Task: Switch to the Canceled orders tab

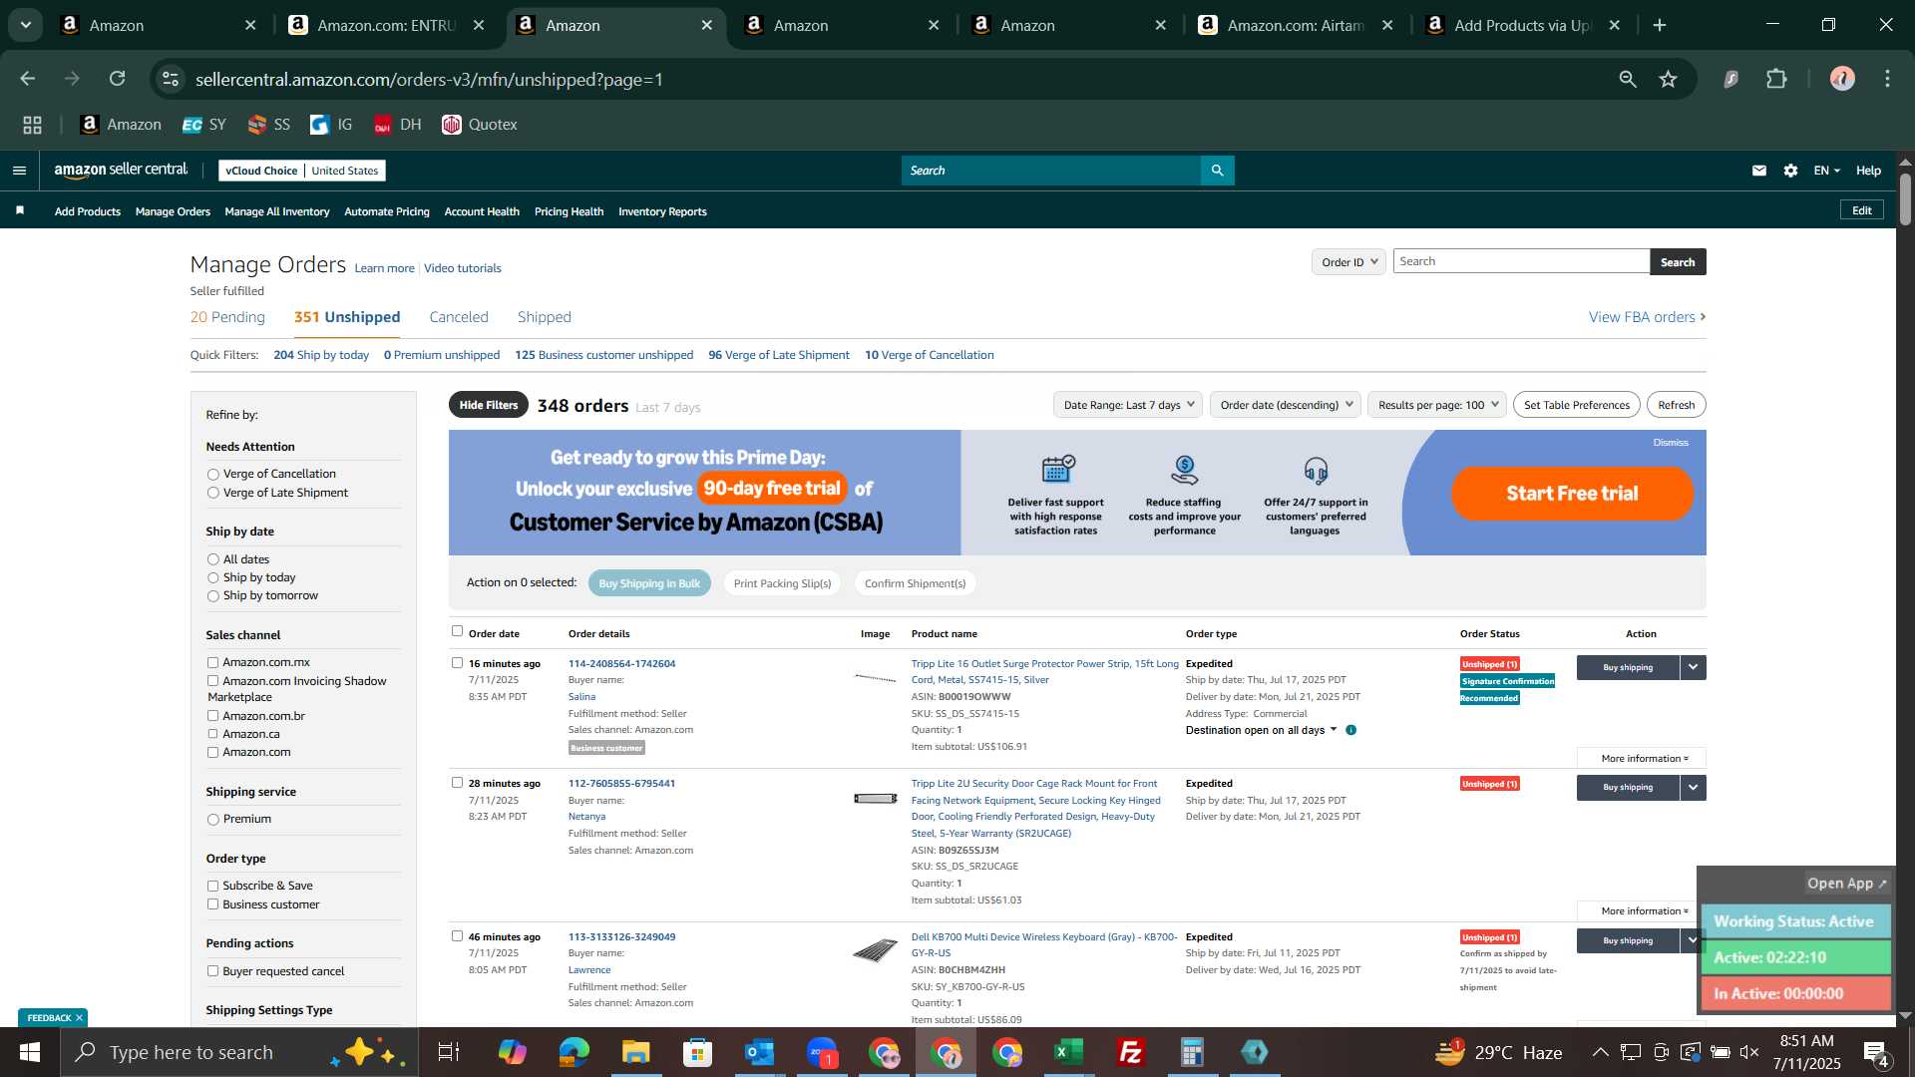Action: [459, 317]
